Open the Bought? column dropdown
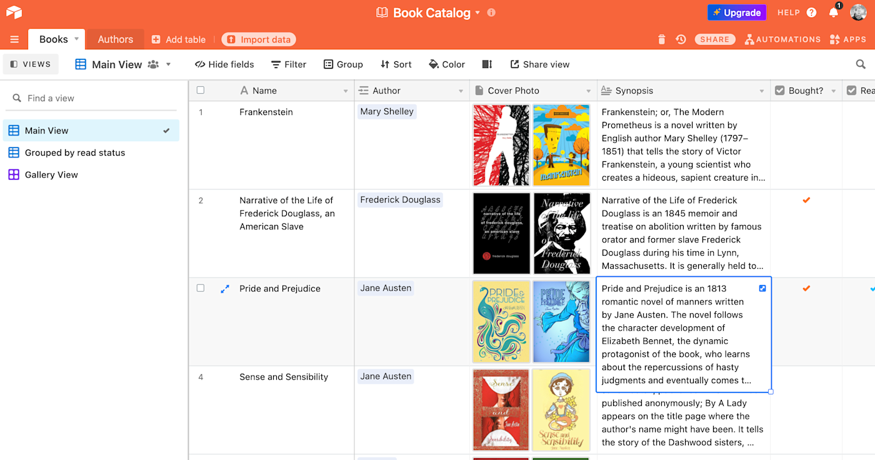Image resolution: width=875 pixels, height=460 pixels. pos(834,91)
